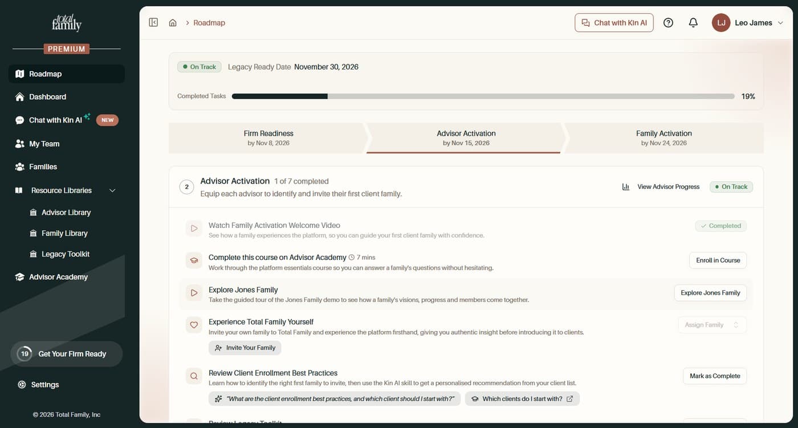
Task: Click the Roadmap breadcrumb text
Action: [209, 23]
